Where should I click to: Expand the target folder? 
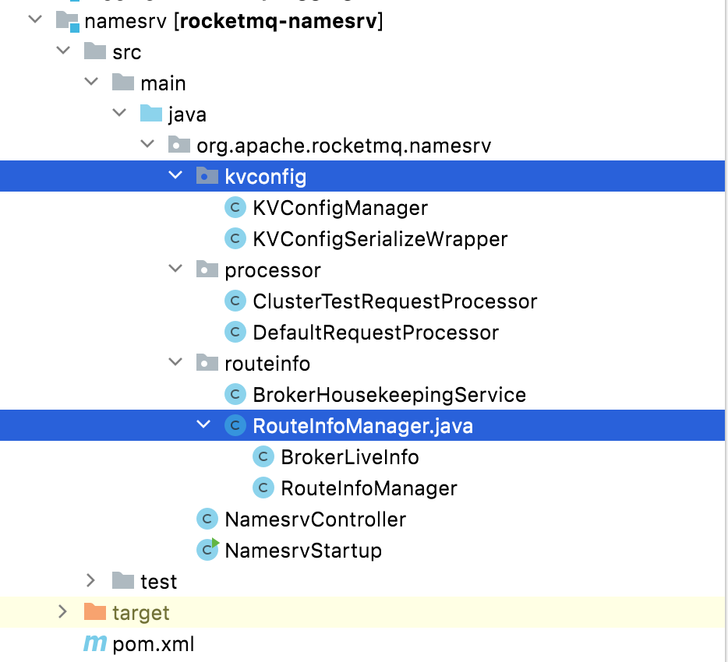pos(62,611)
